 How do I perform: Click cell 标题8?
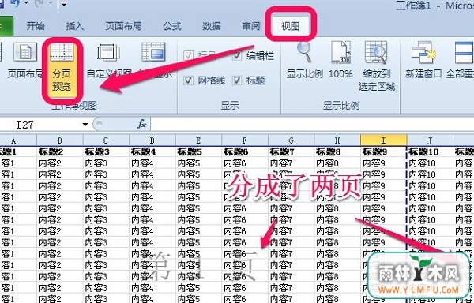[337, 151]
